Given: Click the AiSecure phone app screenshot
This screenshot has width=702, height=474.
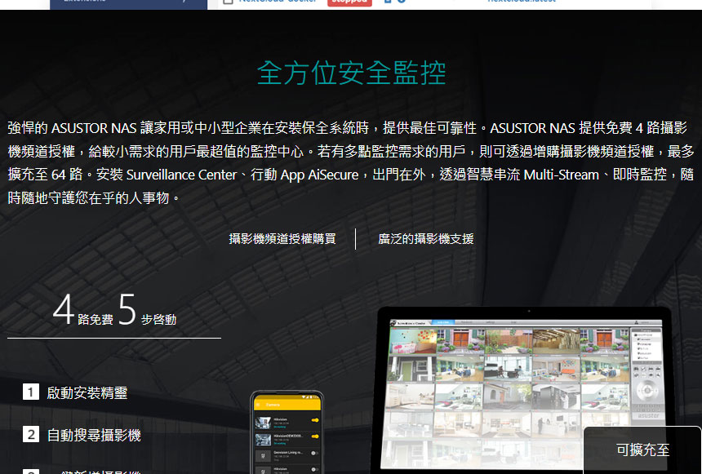Looking at the screenshot, I should pos(287,432).
